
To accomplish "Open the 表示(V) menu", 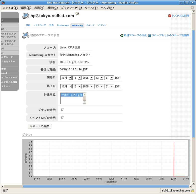I will pyautogui.click(x=39, y=8).
